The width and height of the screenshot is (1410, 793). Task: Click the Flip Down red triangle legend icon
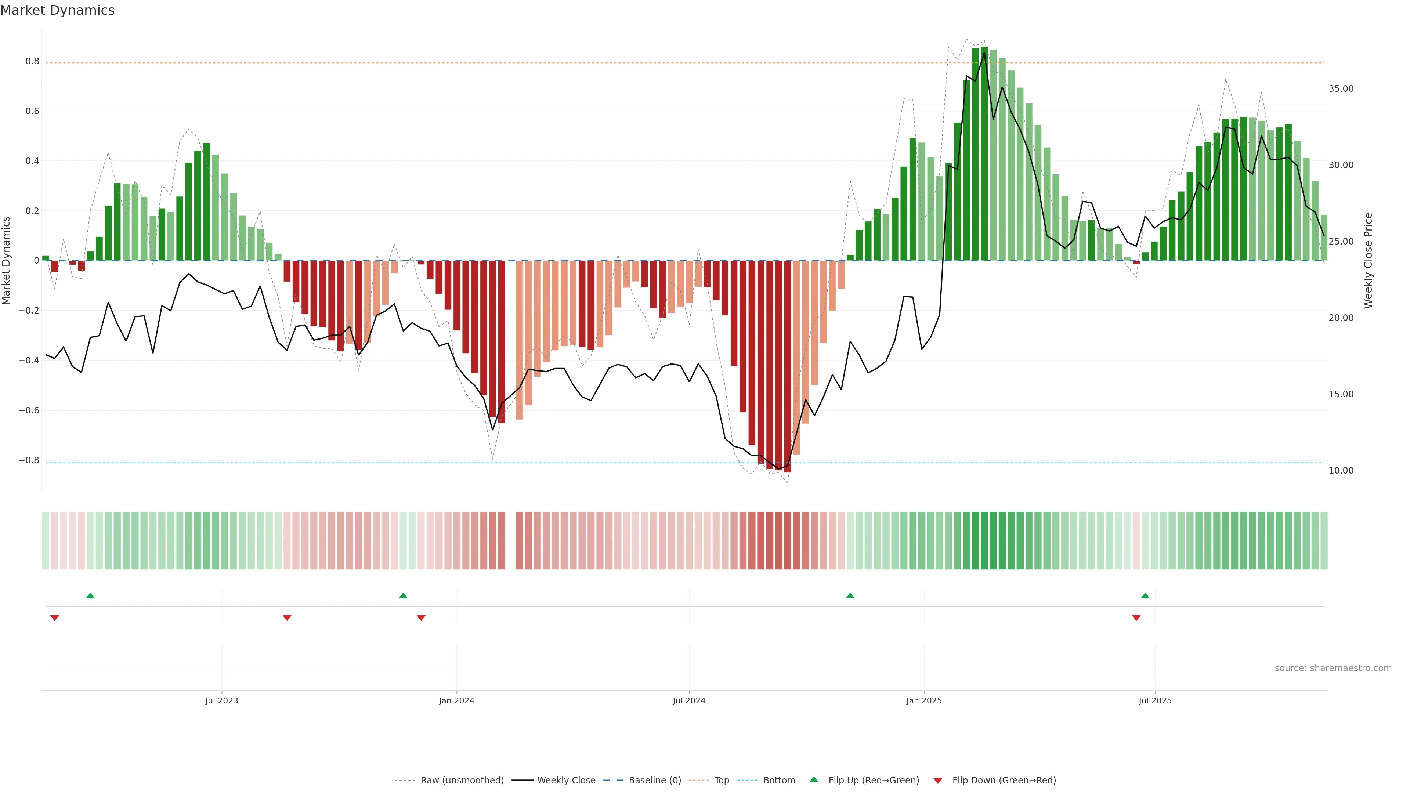(938, 781)
